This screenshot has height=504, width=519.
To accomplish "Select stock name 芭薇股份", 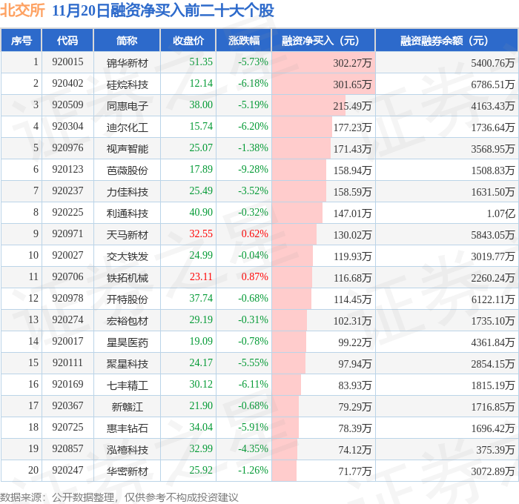I will (127, 170).
